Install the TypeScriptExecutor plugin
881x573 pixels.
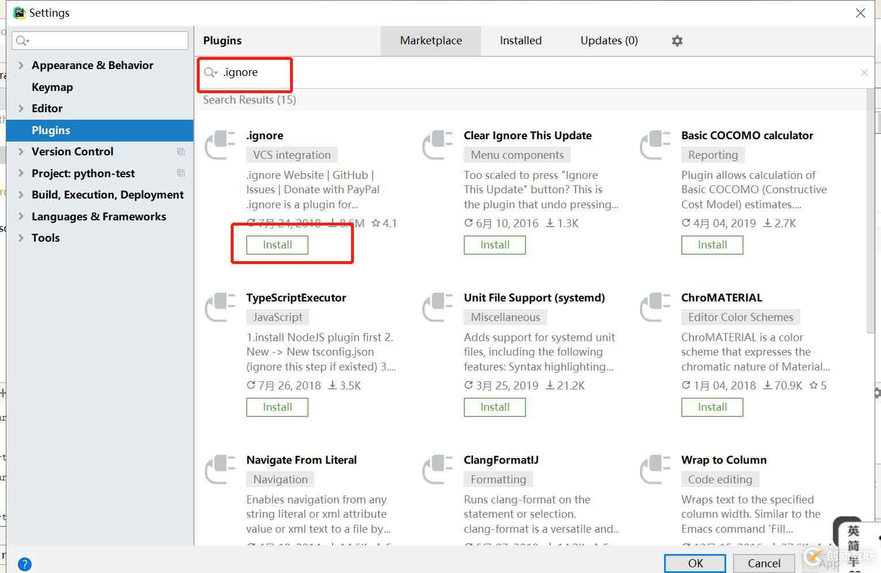tap(277, 407)
